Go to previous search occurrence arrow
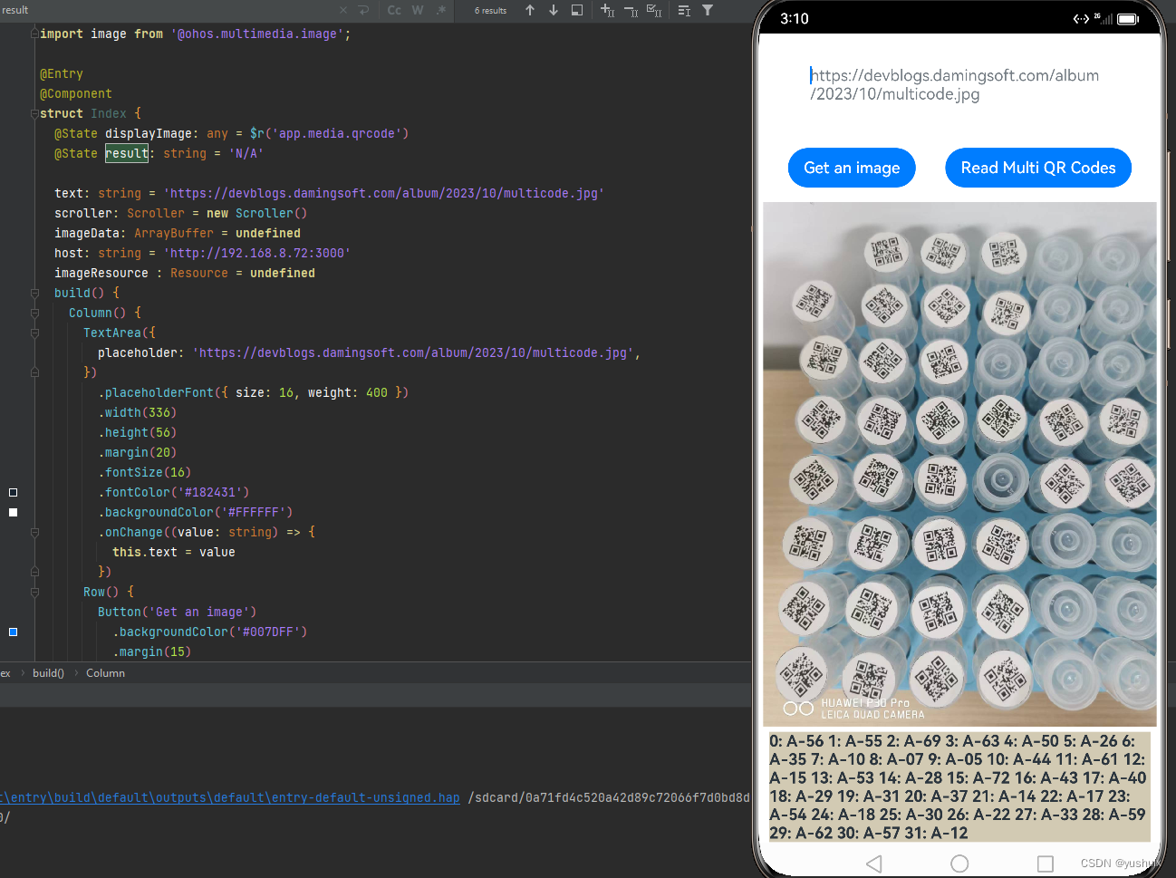Viewport: 1176px width, 878px height. tap(530, 10)
